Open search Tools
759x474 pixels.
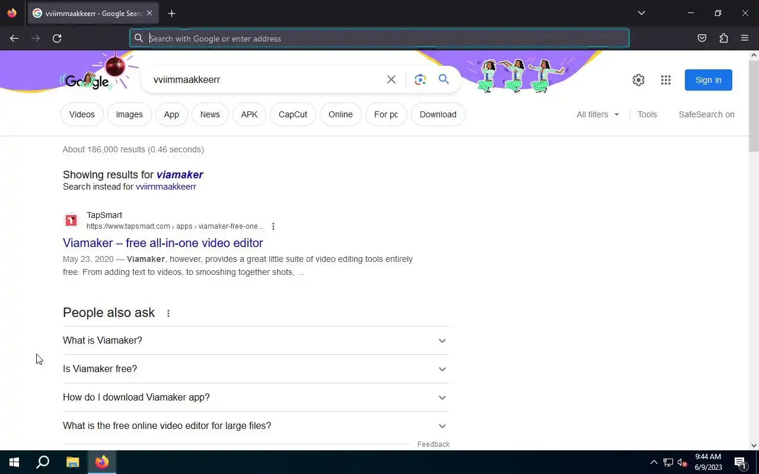click(x=647, y=114)
